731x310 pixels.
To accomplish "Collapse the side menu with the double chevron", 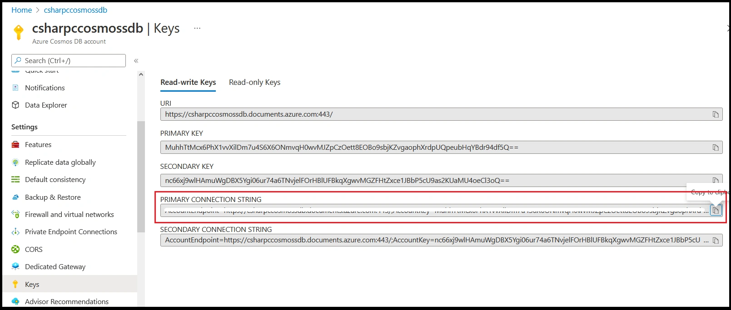I will [136, 61].
